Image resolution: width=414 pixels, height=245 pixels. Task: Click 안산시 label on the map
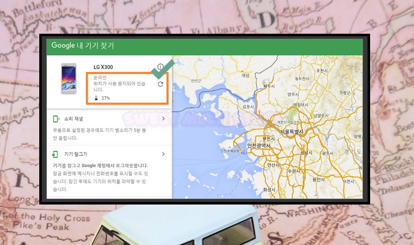[x=273, y=165]
